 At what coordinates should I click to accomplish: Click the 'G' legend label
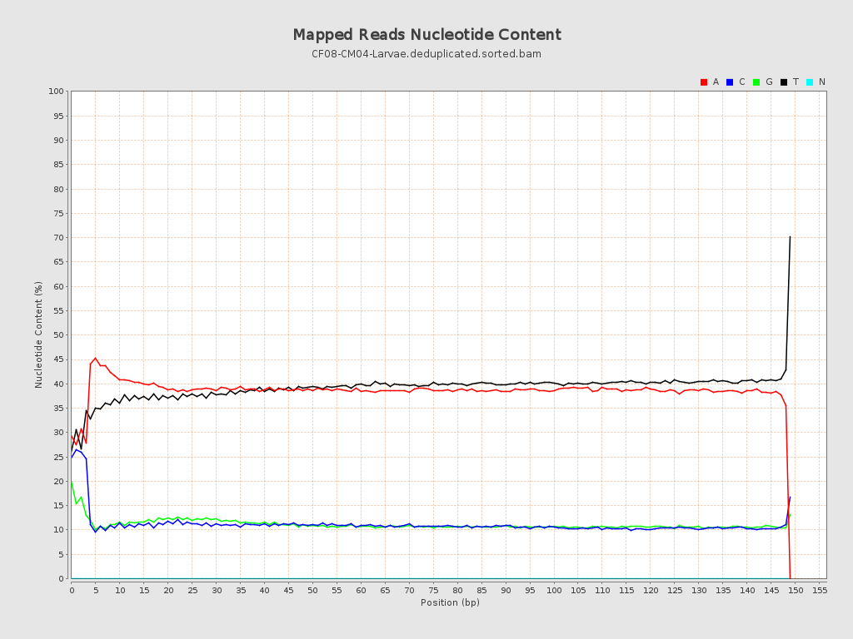769,82
